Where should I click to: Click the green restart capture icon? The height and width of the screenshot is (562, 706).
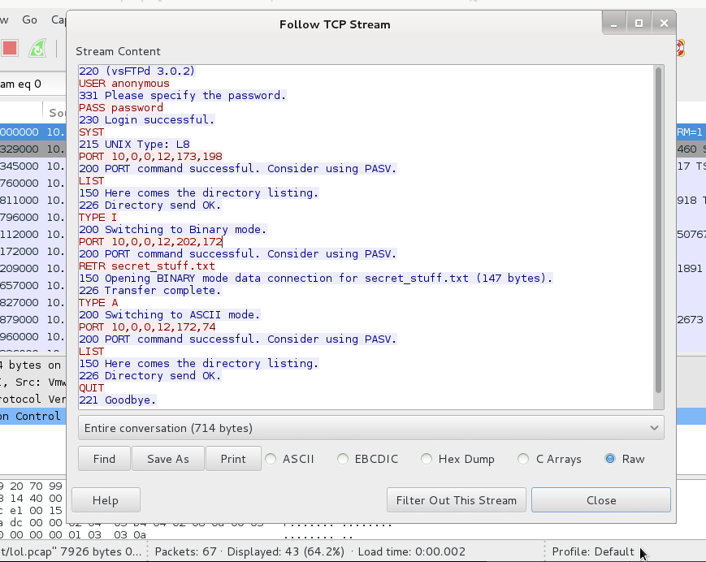(x=37, y=49)
